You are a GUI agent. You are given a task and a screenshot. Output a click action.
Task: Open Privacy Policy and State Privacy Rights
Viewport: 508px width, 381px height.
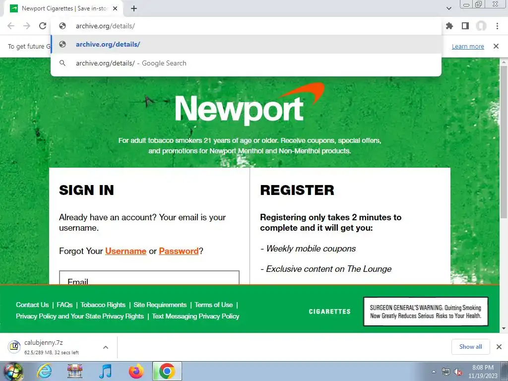tap(80, 316)
